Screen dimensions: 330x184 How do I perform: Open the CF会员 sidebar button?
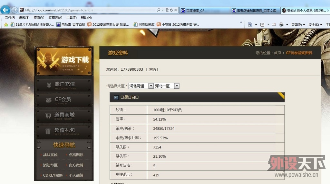point(64,100)
